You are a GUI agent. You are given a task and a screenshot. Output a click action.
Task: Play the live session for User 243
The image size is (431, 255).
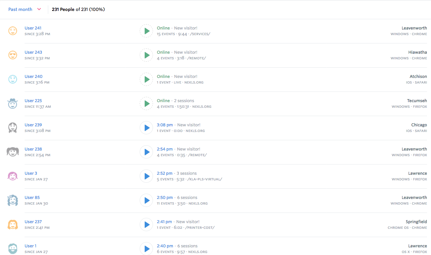pyautogui.click(x=146, y=55)
